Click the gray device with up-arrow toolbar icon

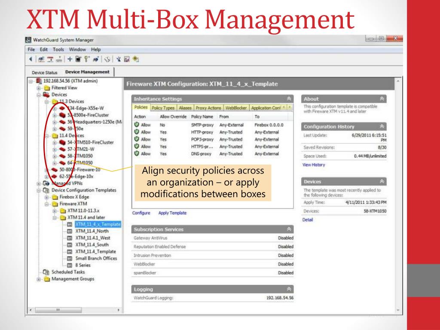[x=59, y=59]
